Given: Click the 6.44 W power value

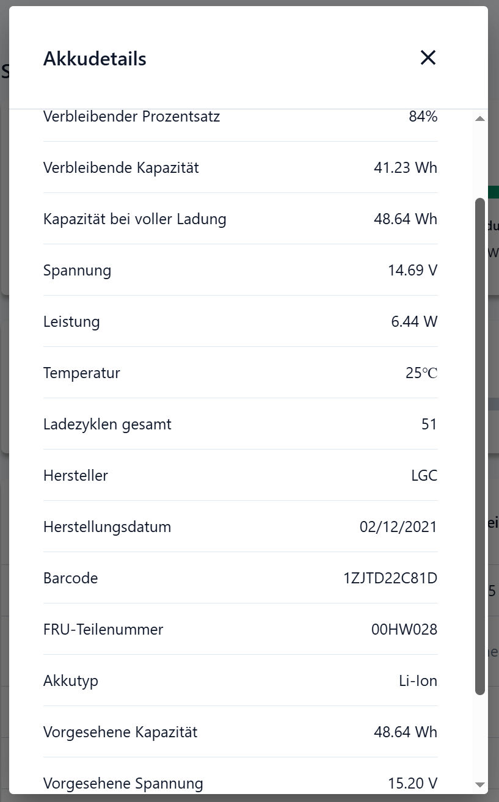Looking at the screenshot, I should (414, 321).
